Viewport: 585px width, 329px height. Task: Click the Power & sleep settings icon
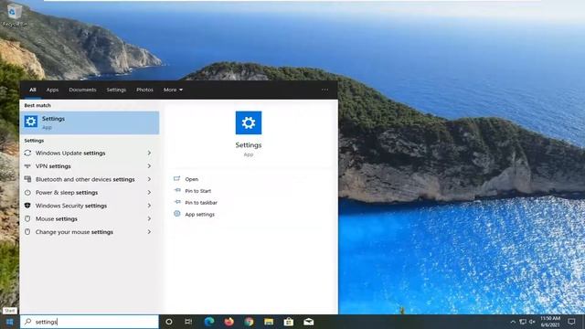coord(27,193)
